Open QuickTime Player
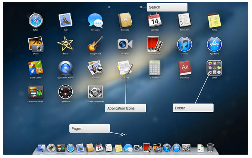Image resolution: width=252 pixels, height=158 pixels. [x=65, y=68]
